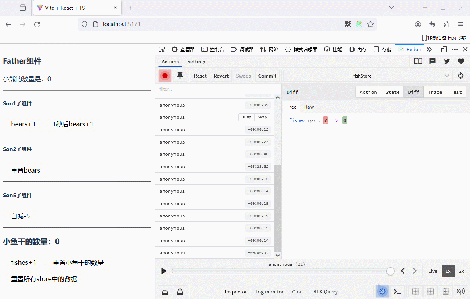Click the remote broadcast antenna icon
The width and height of the screenshot is (470, 299).
click(x=461, y=291)
